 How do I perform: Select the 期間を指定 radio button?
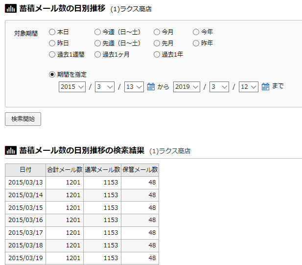(52, 74)
